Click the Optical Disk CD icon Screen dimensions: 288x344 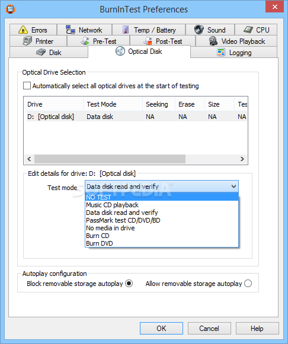[120, 52]
